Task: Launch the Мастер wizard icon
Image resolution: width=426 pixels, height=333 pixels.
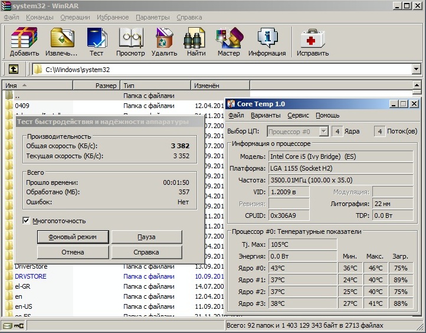Action: coord(229,37)
